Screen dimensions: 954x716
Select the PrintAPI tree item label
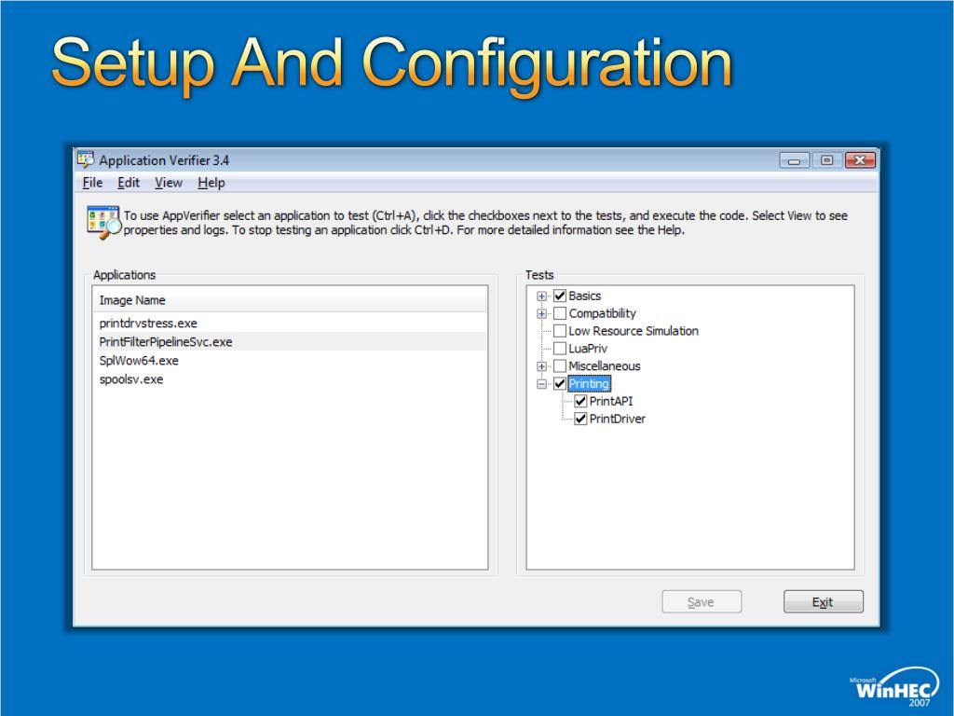point(611,401)
